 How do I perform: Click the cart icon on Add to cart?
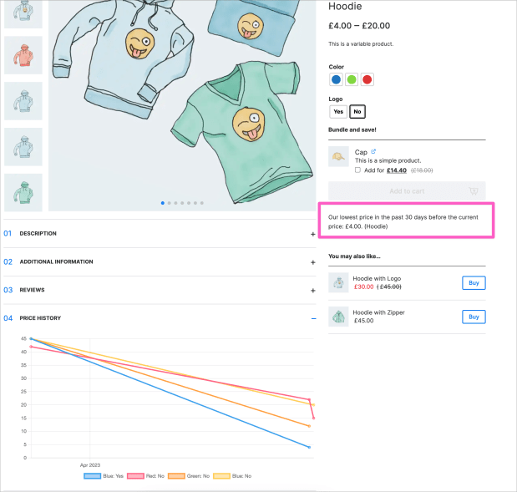pyautogui.click(x=473, y=190)
